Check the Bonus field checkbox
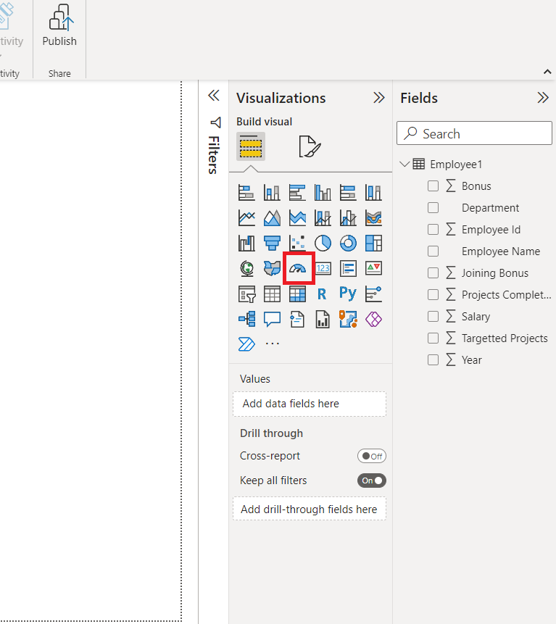This screenshot has height=624, width=556. click(433, 186)
